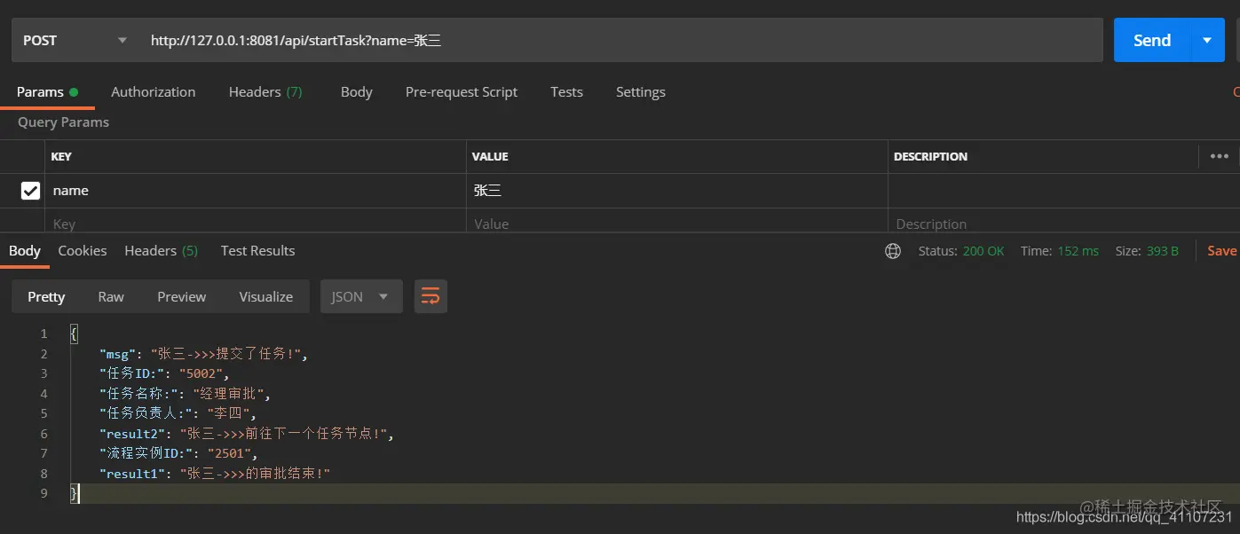Screen dimensions: 1240x534
Task: Click the KEY column header
Action: click(x=61, y=156)
